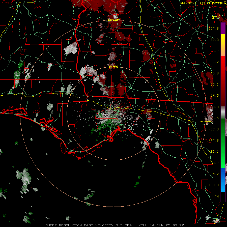This screenshot has height=227, width=227.
Task: Click the Super-Resolution Base Velocity KTLH caption
Action: (115, 225)
